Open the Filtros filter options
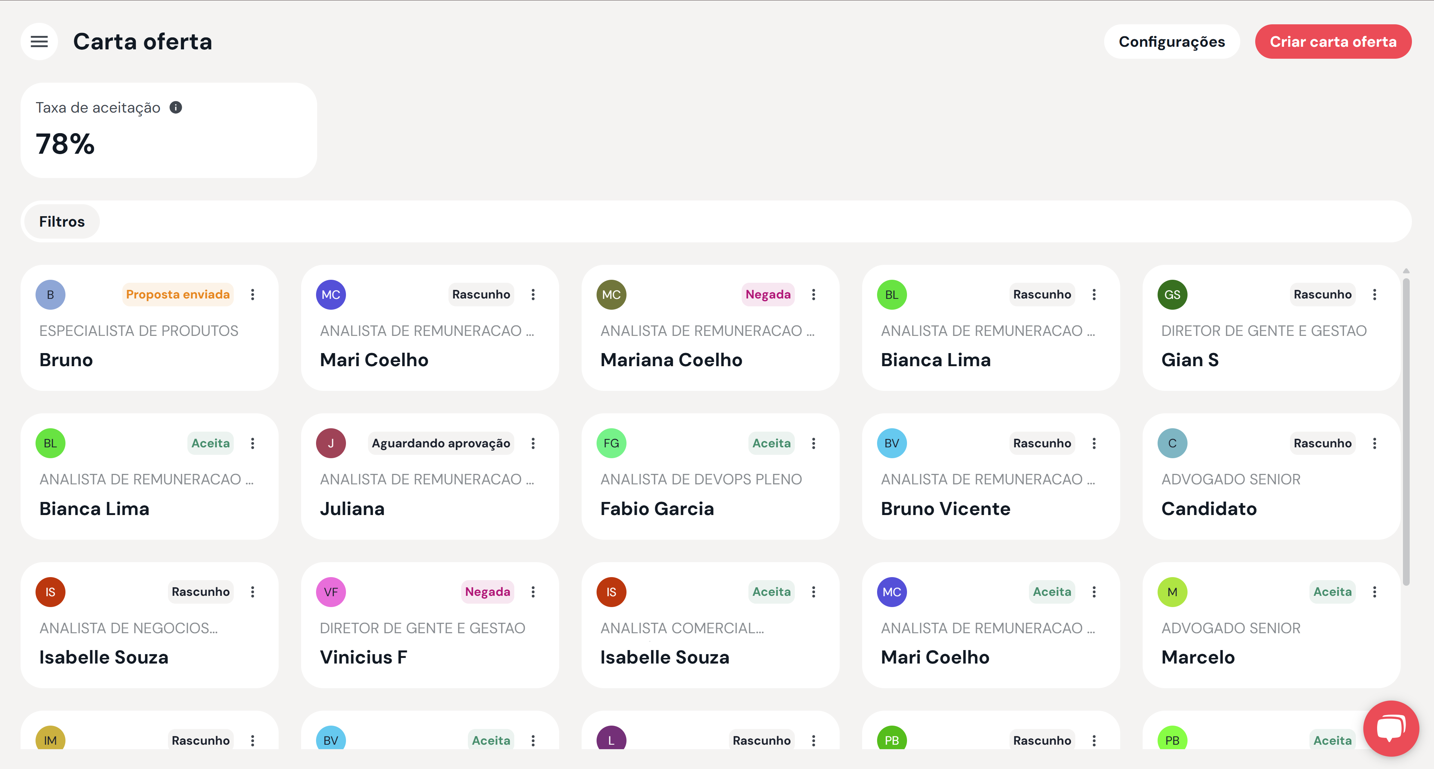The width and height of the screenshot is (1434, 769). [x=62, y=222]
